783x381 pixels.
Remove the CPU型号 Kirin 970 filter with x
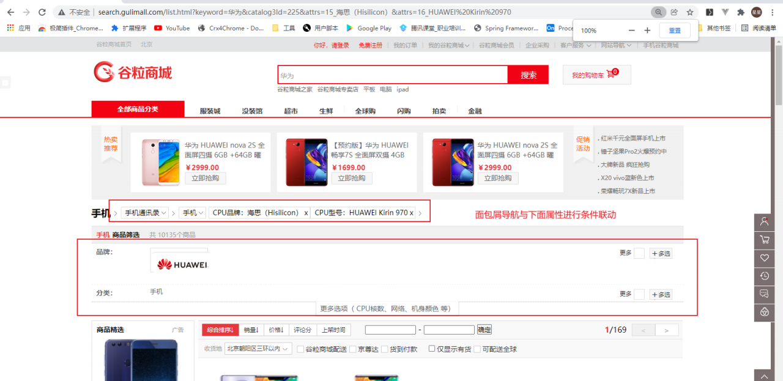412,213
